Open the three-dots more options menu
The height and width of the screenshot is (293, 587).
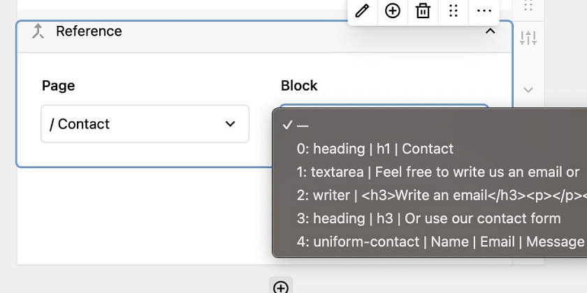point(484,11)
